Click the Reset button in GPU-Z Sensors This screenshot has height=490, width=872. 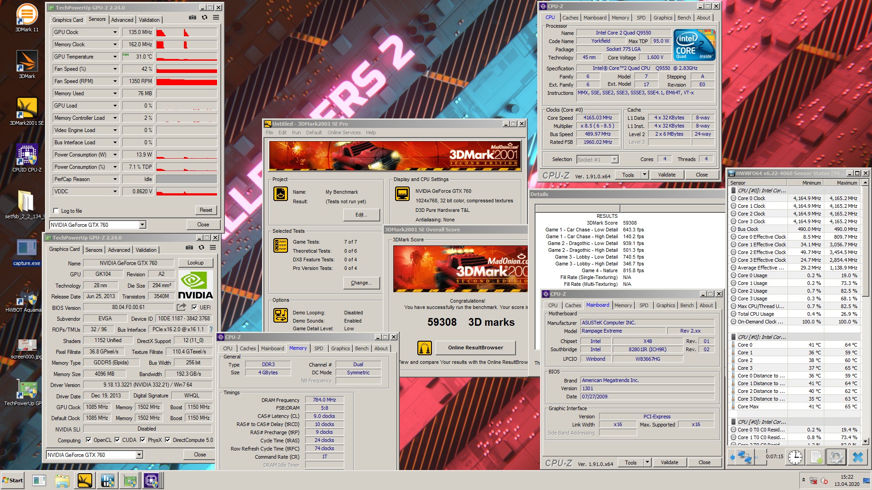pyautogui.click(x=206, y=210)
